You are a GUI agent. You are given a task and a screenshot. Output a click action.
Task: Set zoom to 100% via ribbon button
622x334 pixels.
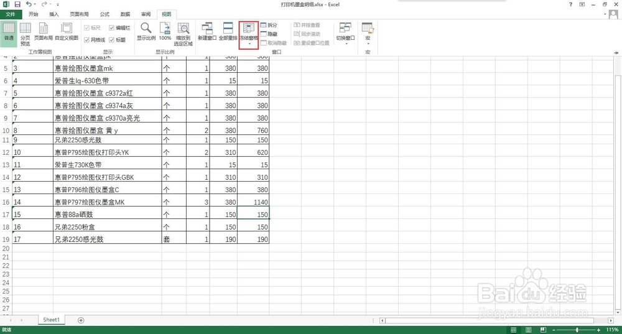click(x=165, y=32)
